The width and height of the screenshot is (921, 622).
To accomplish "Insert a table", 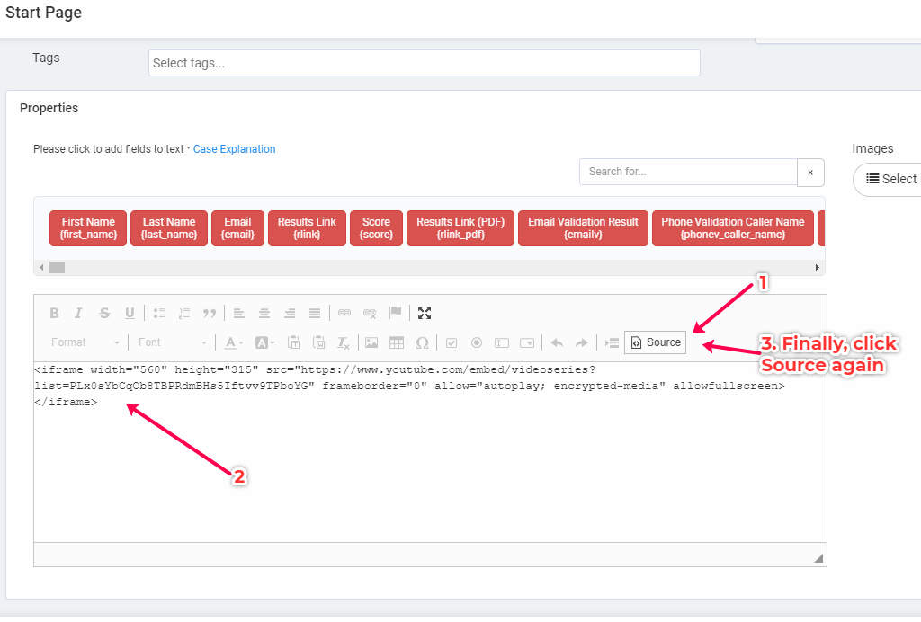I will point(397,342).
